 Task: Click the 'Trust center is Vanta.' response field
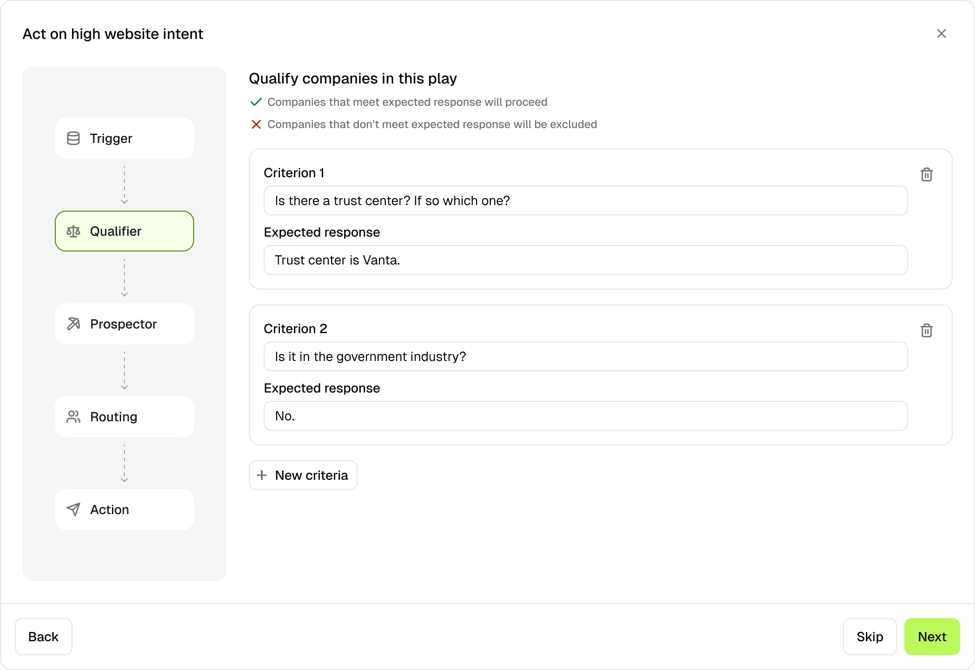click(585, 260)
